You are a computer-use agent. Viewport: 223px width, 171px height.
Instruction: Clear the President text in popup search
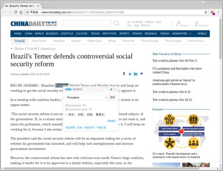tap(106, 97)
